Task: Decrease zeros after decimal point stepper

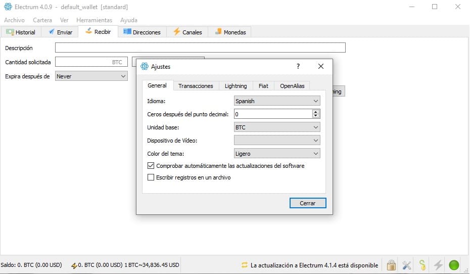Action: (316, 116)
